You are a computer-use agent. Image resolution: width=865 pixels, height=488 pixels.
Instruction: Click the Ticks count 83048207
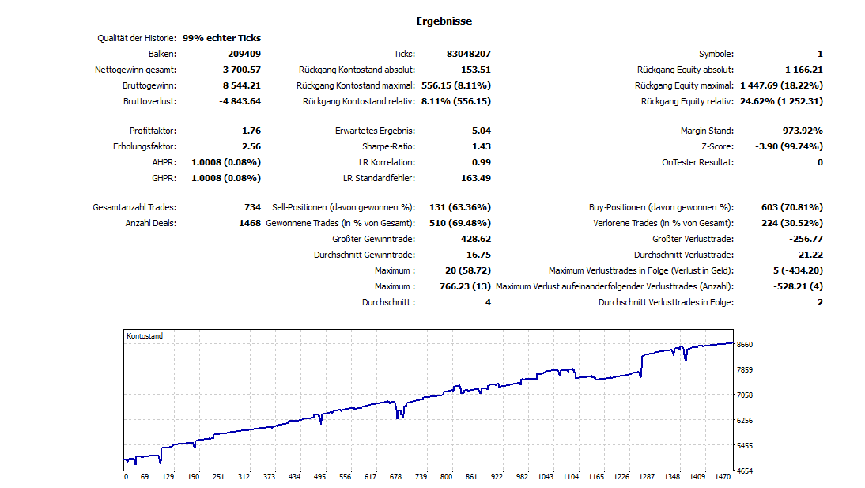click(468, 54)
